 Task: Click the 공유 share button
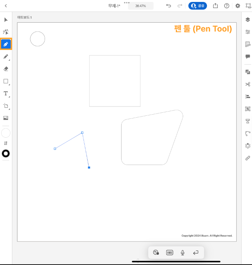tap(198, 6)
